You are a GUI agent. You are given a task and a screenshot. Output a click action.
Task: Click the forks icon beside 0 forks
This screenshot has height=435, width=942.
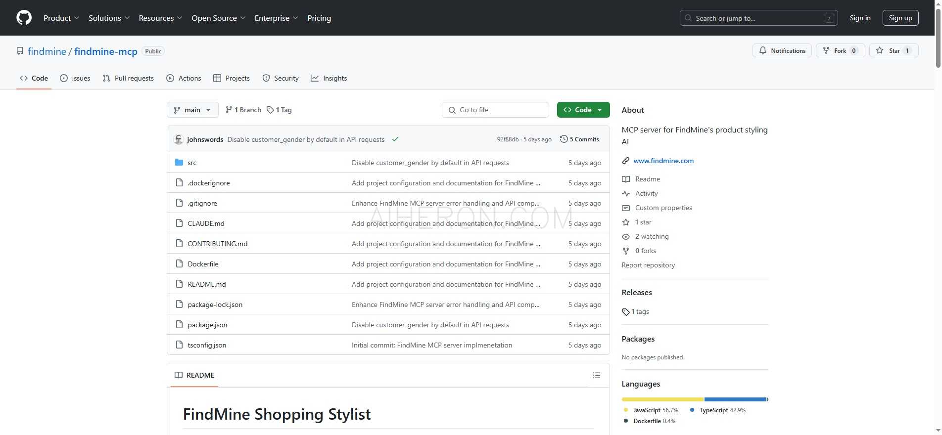626,251
